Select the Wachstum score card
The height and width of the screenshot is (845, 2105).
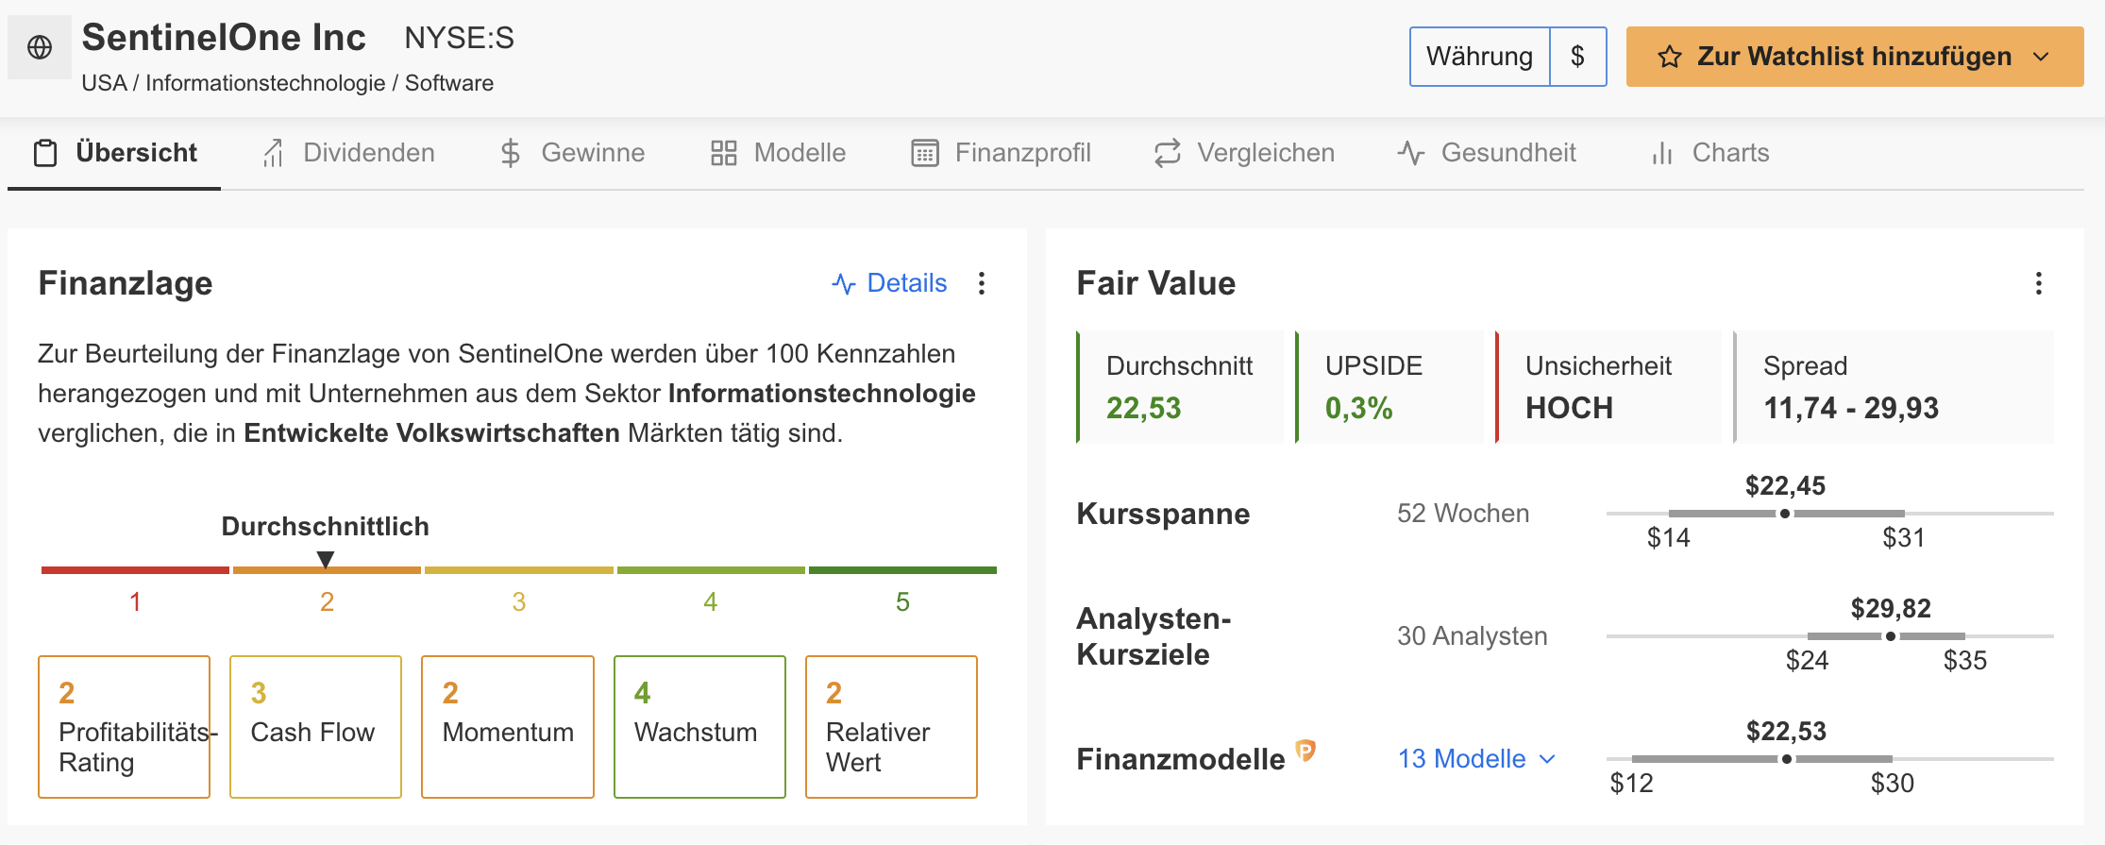coord(699,727)
